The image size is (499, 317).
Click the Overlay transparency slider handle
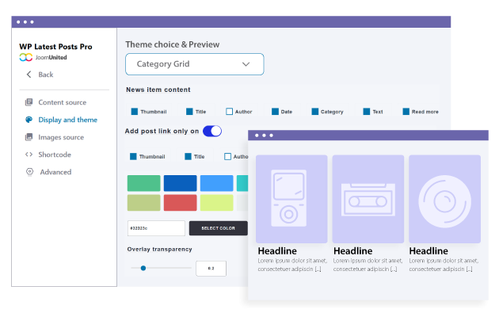[143, 268]
